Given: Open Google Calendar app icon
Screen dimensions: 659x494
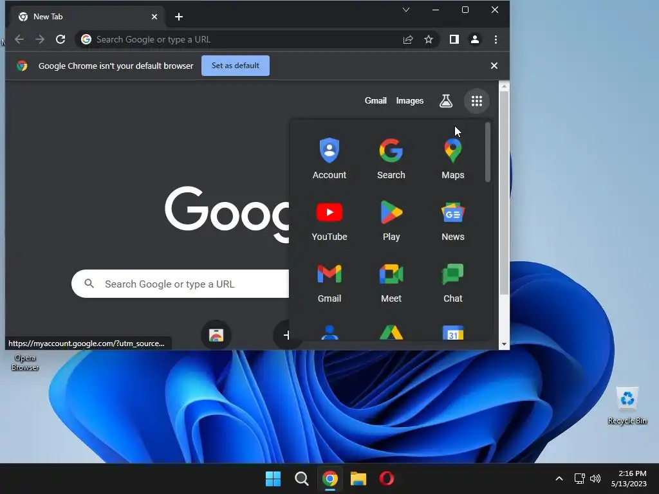Looking at the screenshot, I should click(453, 333).
